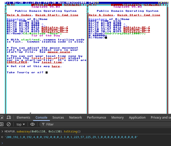Open the Sources tab
The width and height of the screenshot is (171, 146).
click(58, 118)
